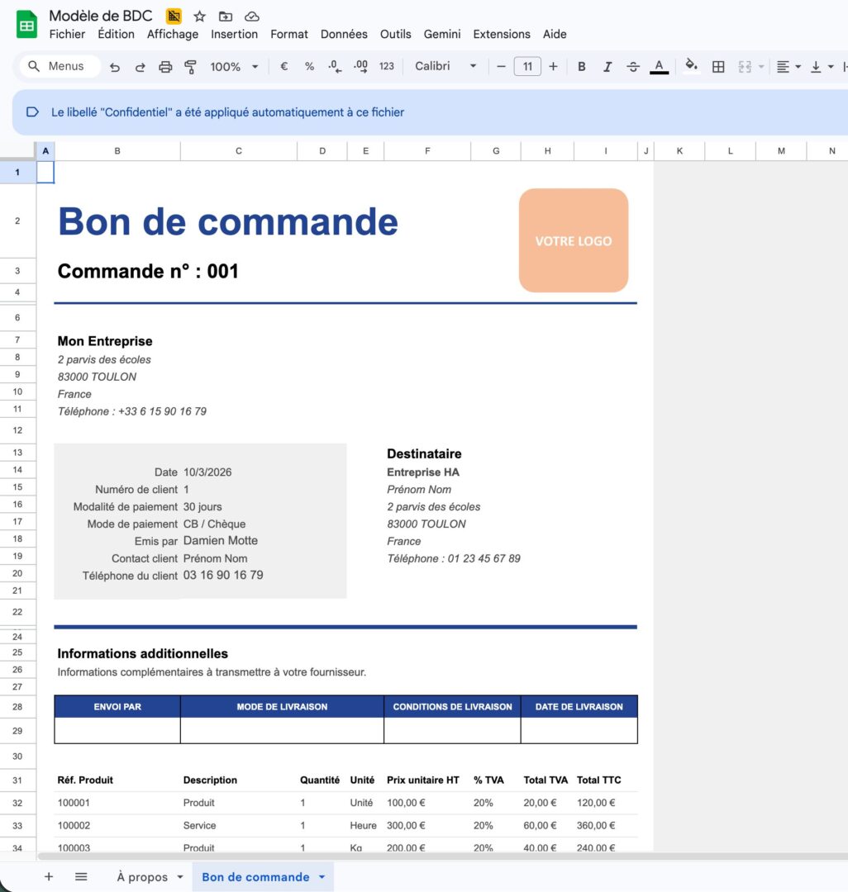Click the font size field showing 11

(x=527, y=67)
